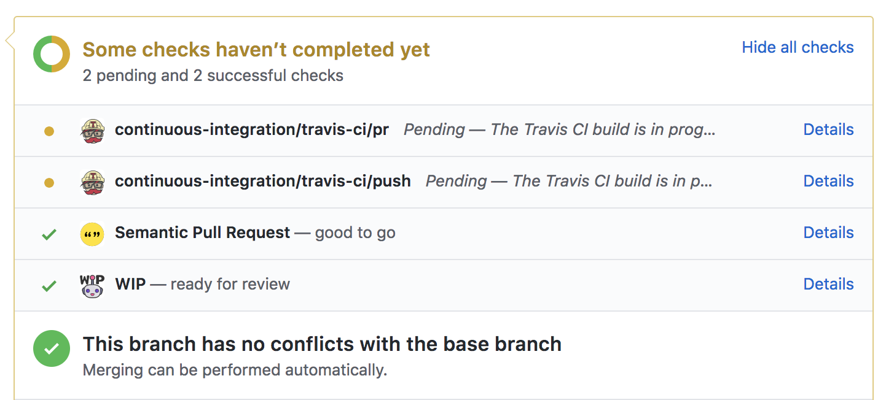Viewport: 886px width, 400px height.
Task: Click the Travis CI avatar for travis-ci/push
Action: pos(92,182)
